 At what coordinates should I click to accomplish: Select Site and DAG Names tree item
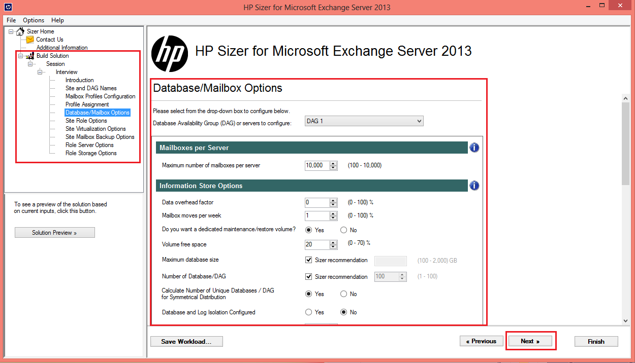tap(91, 88)
